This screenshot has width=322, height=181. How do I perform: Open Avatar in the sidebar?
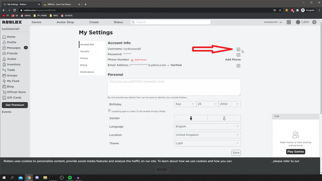point(9,59)
